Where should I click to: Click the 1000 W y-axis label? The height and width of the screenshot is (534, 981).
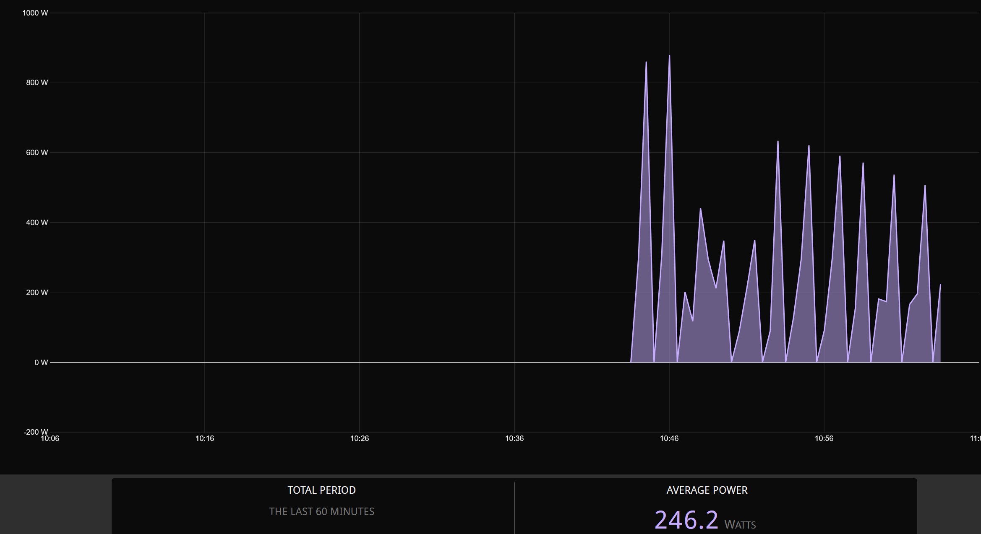coord(35,13)
